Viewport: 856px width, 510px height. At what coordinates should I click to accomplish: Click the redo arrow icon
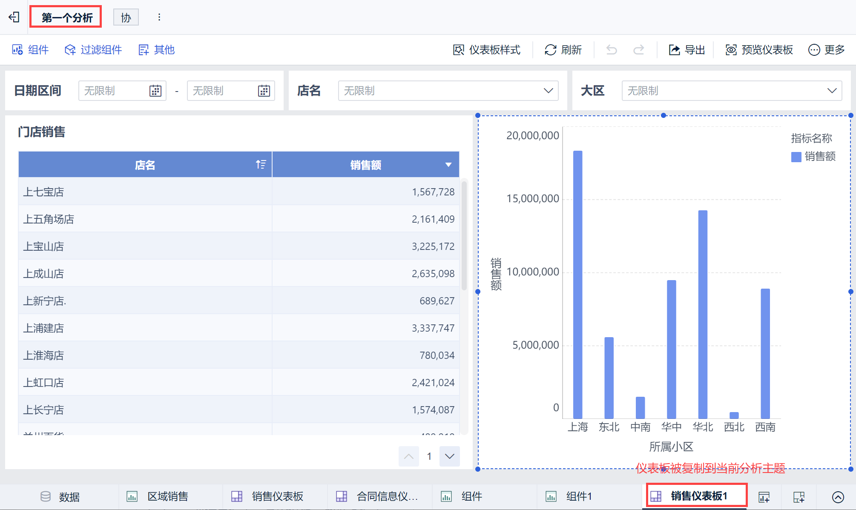pyautogui.click(x=638, y=50)
